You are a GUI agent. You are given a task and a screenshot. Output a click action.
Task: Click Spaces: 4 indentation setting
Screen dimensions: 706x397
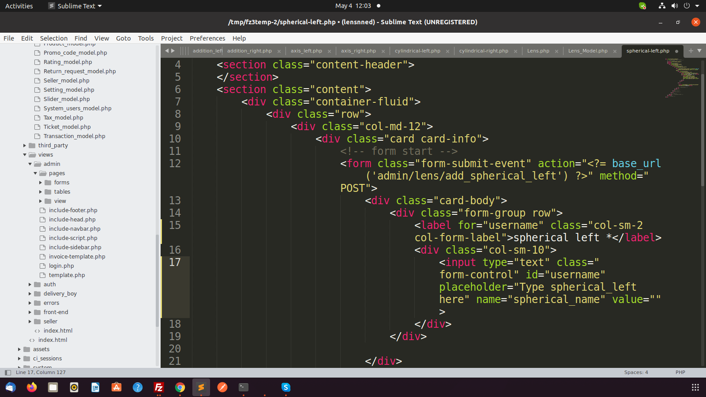pyautogui.click(x=636, y=372)
